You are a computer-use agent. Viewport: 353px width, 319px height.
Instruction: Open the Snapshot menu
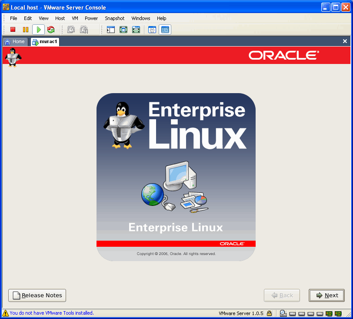pyautogui.click(x=114, y=18)
